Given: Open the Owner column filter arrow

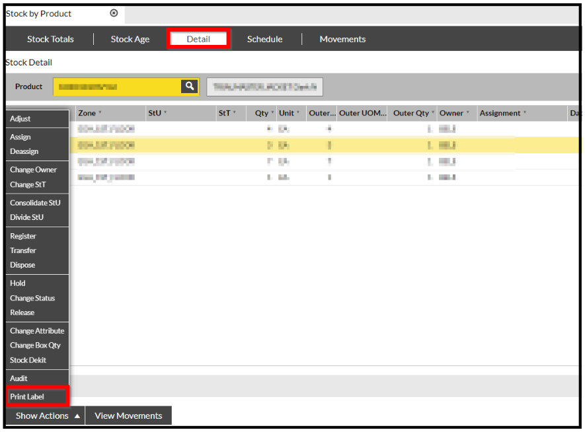Looking at the screenshot, I should (467, 112).
